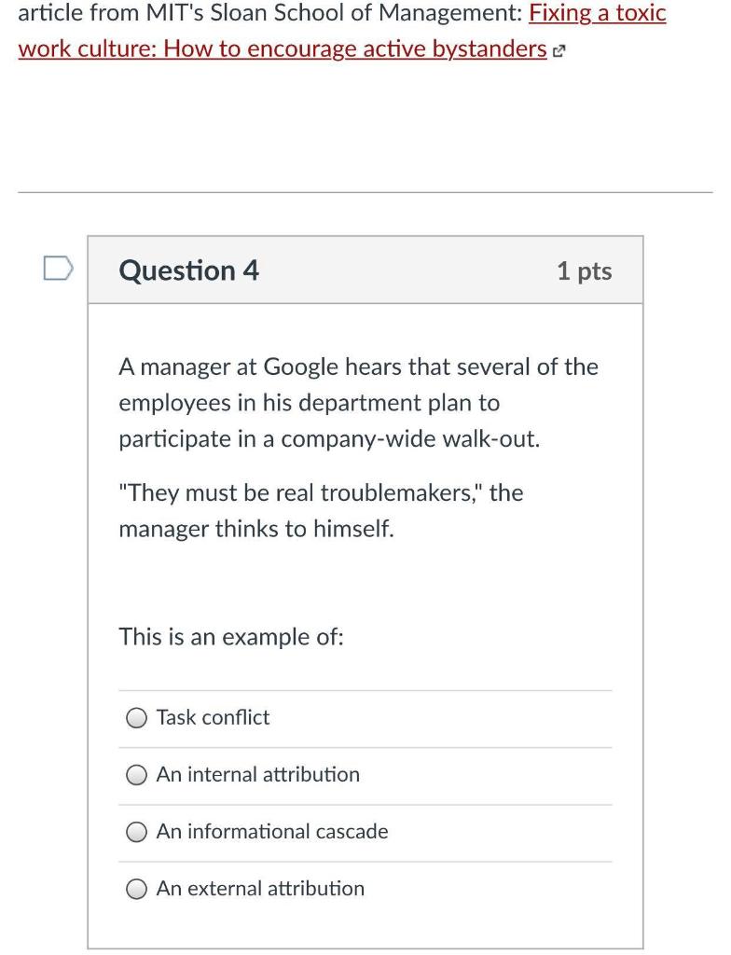The width and height of the screenshot is (731, 955).
Task: Click the 'Question 4' heading
Action: coord(188,270)
